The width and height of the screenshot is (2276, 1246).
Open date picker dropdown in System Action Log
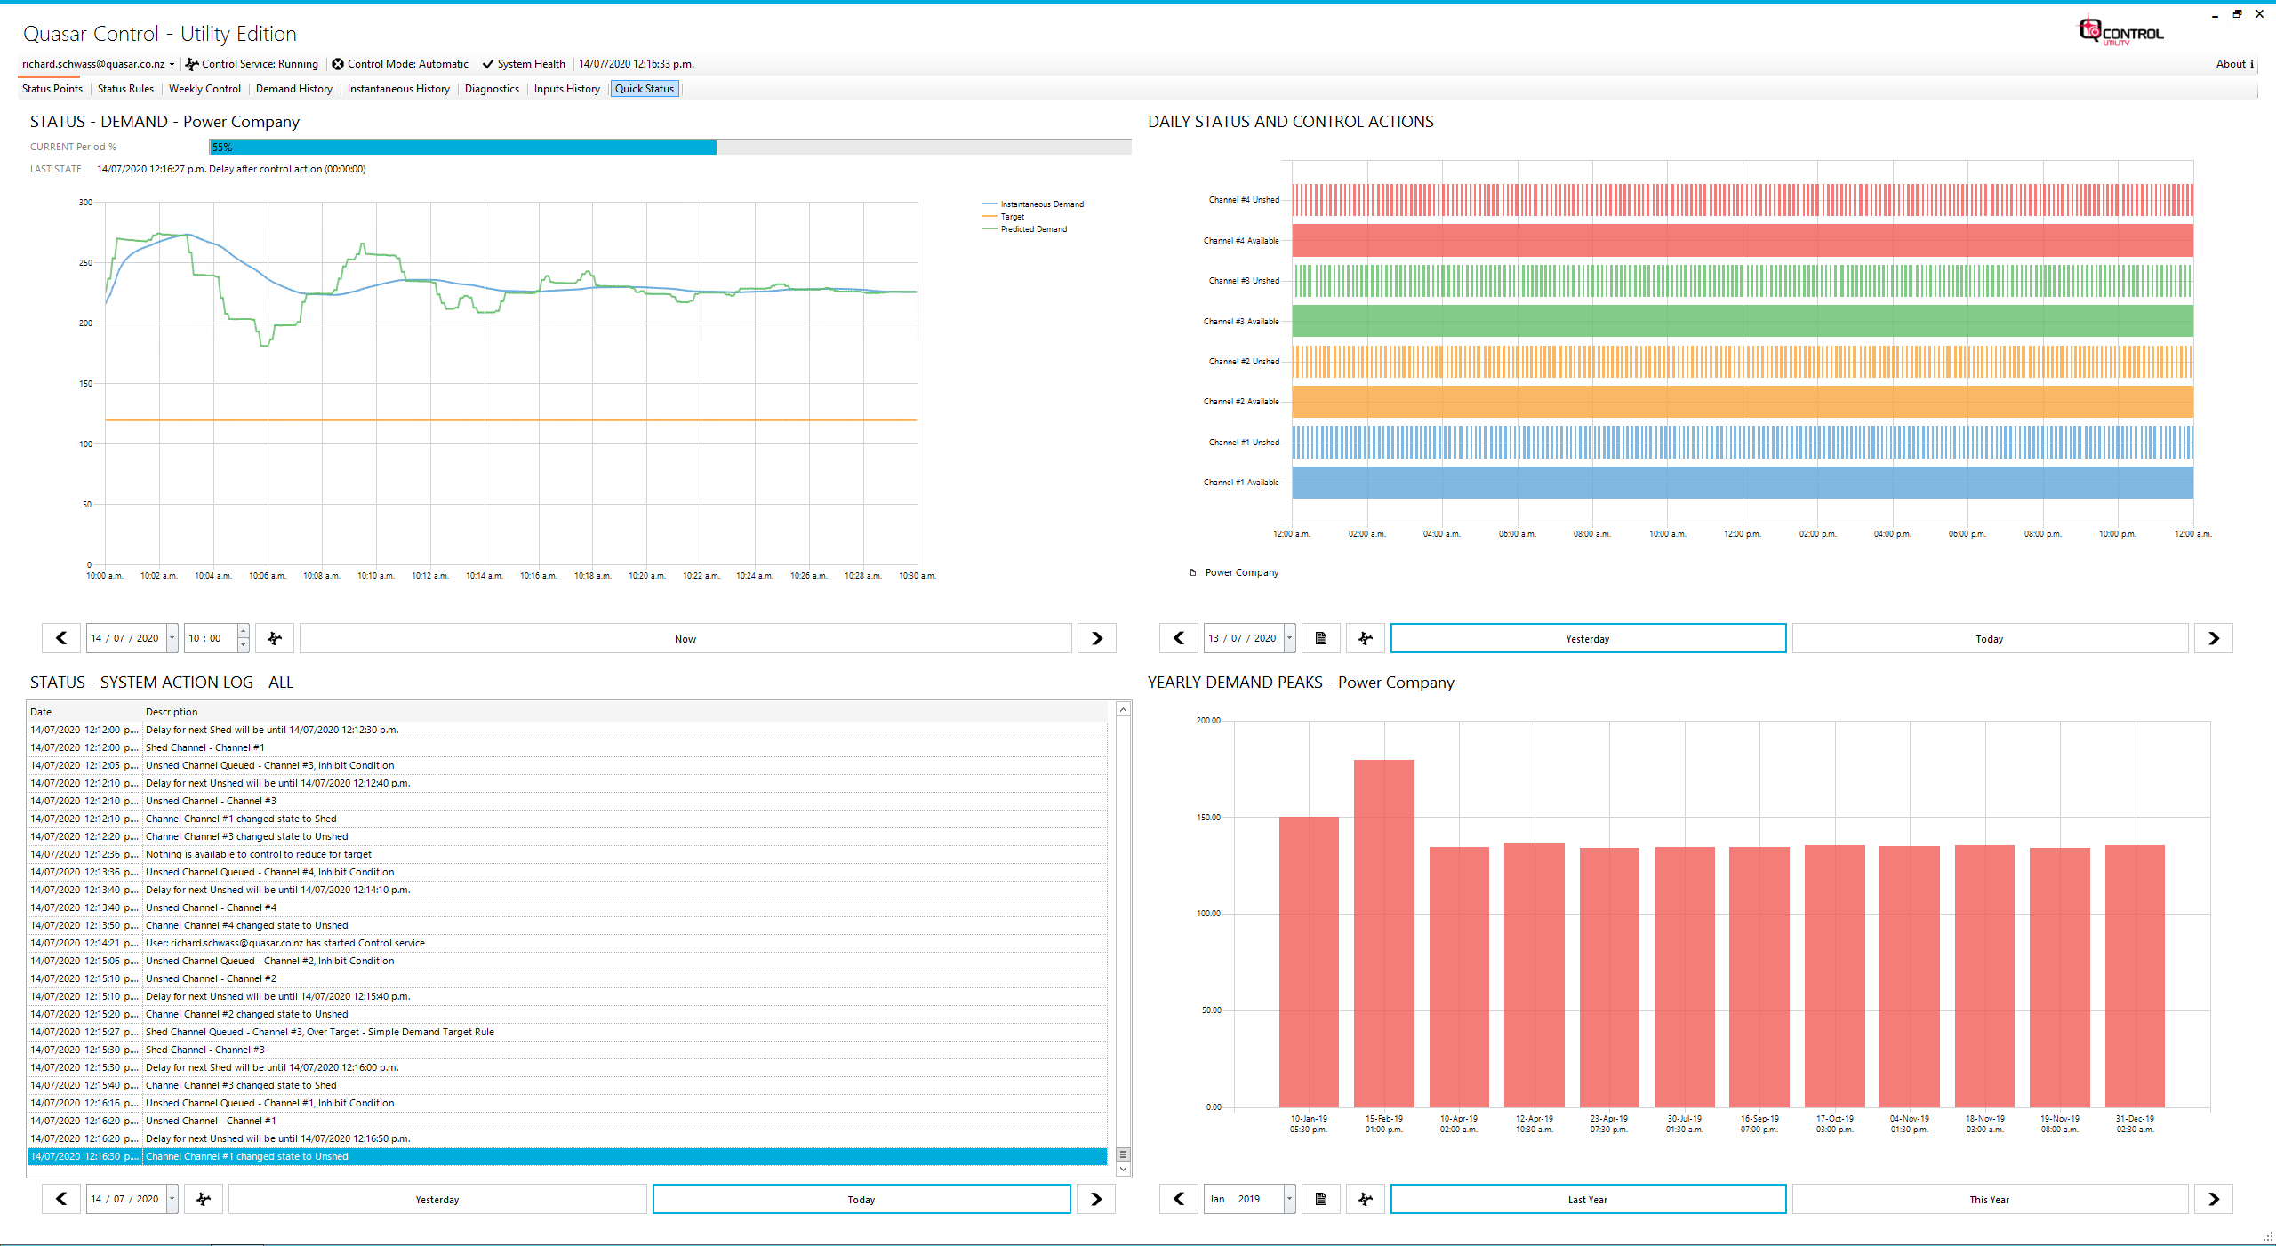[x=172, y=1199]
